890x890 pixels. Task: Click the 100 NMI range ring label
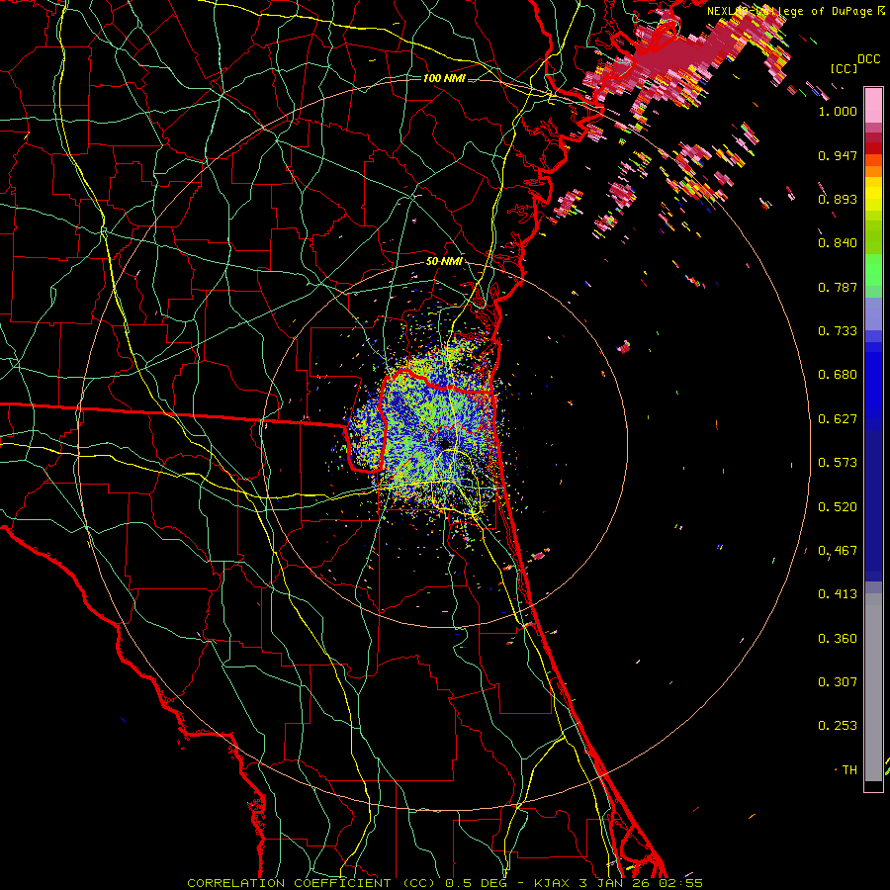444,78
